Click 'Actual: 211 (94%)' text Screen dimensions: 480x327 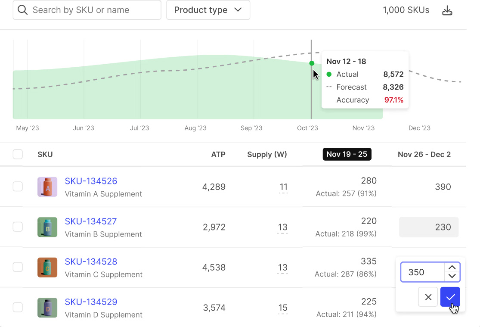[x=346, y=315]
